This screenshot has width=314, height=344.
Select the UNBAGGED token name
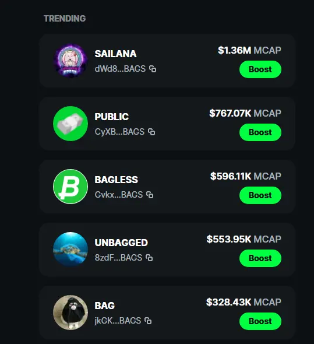pos(121,243)
